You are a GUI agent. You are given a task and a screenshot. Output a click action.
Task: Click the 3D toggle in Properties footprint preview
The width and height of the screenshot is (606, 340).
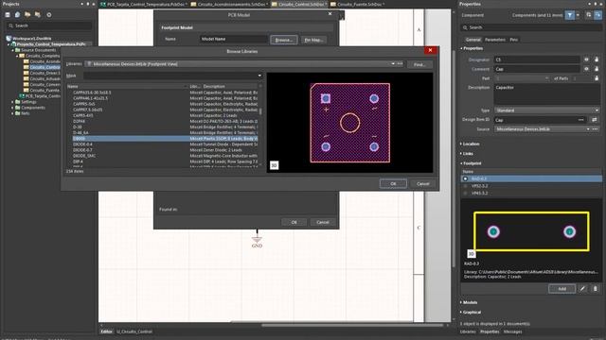471,254
